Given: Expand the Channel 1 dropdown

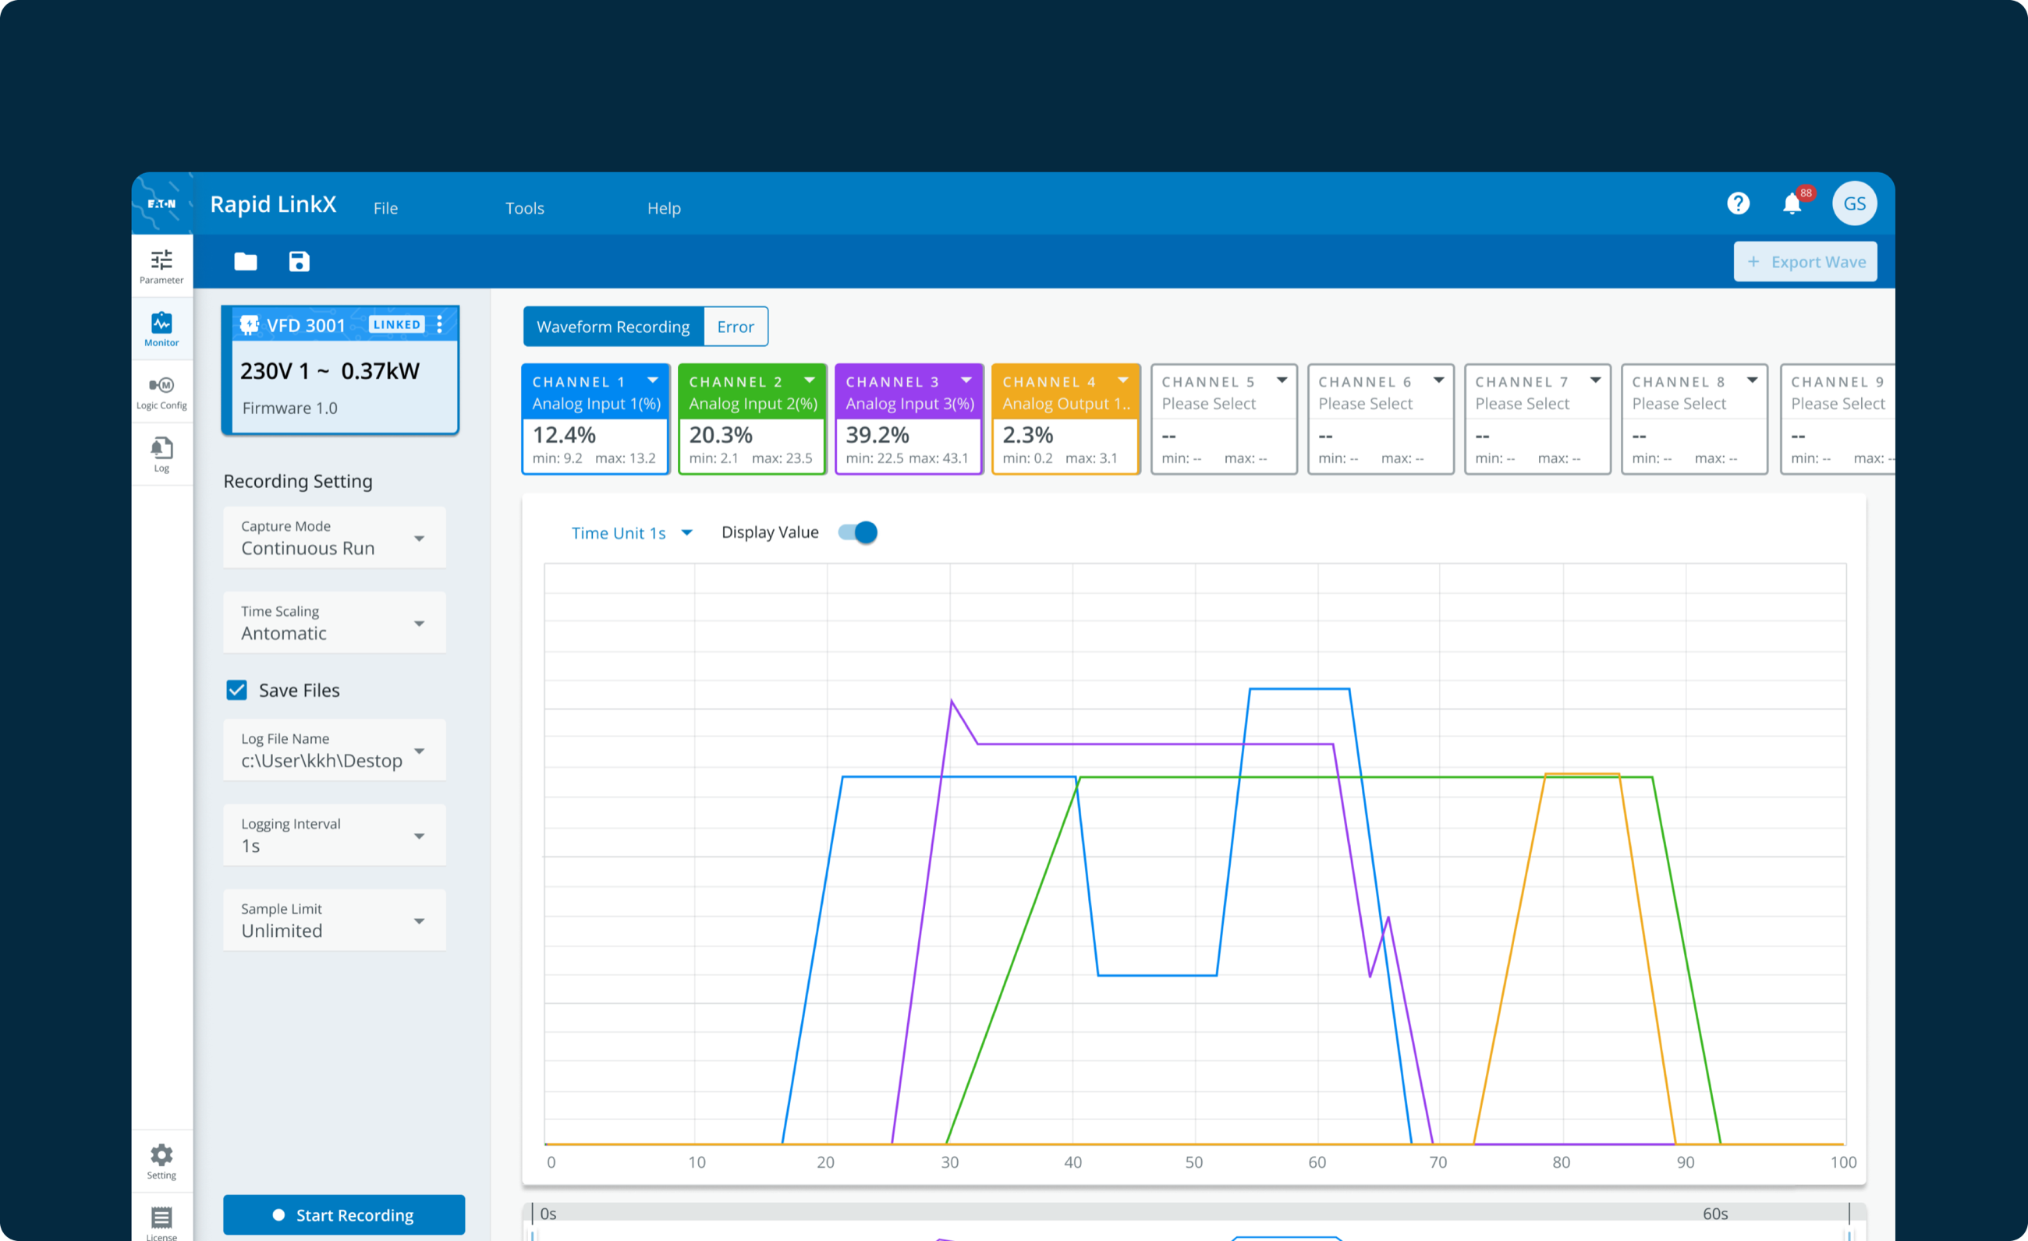Looking at the screenshot, I should point(653,380).
